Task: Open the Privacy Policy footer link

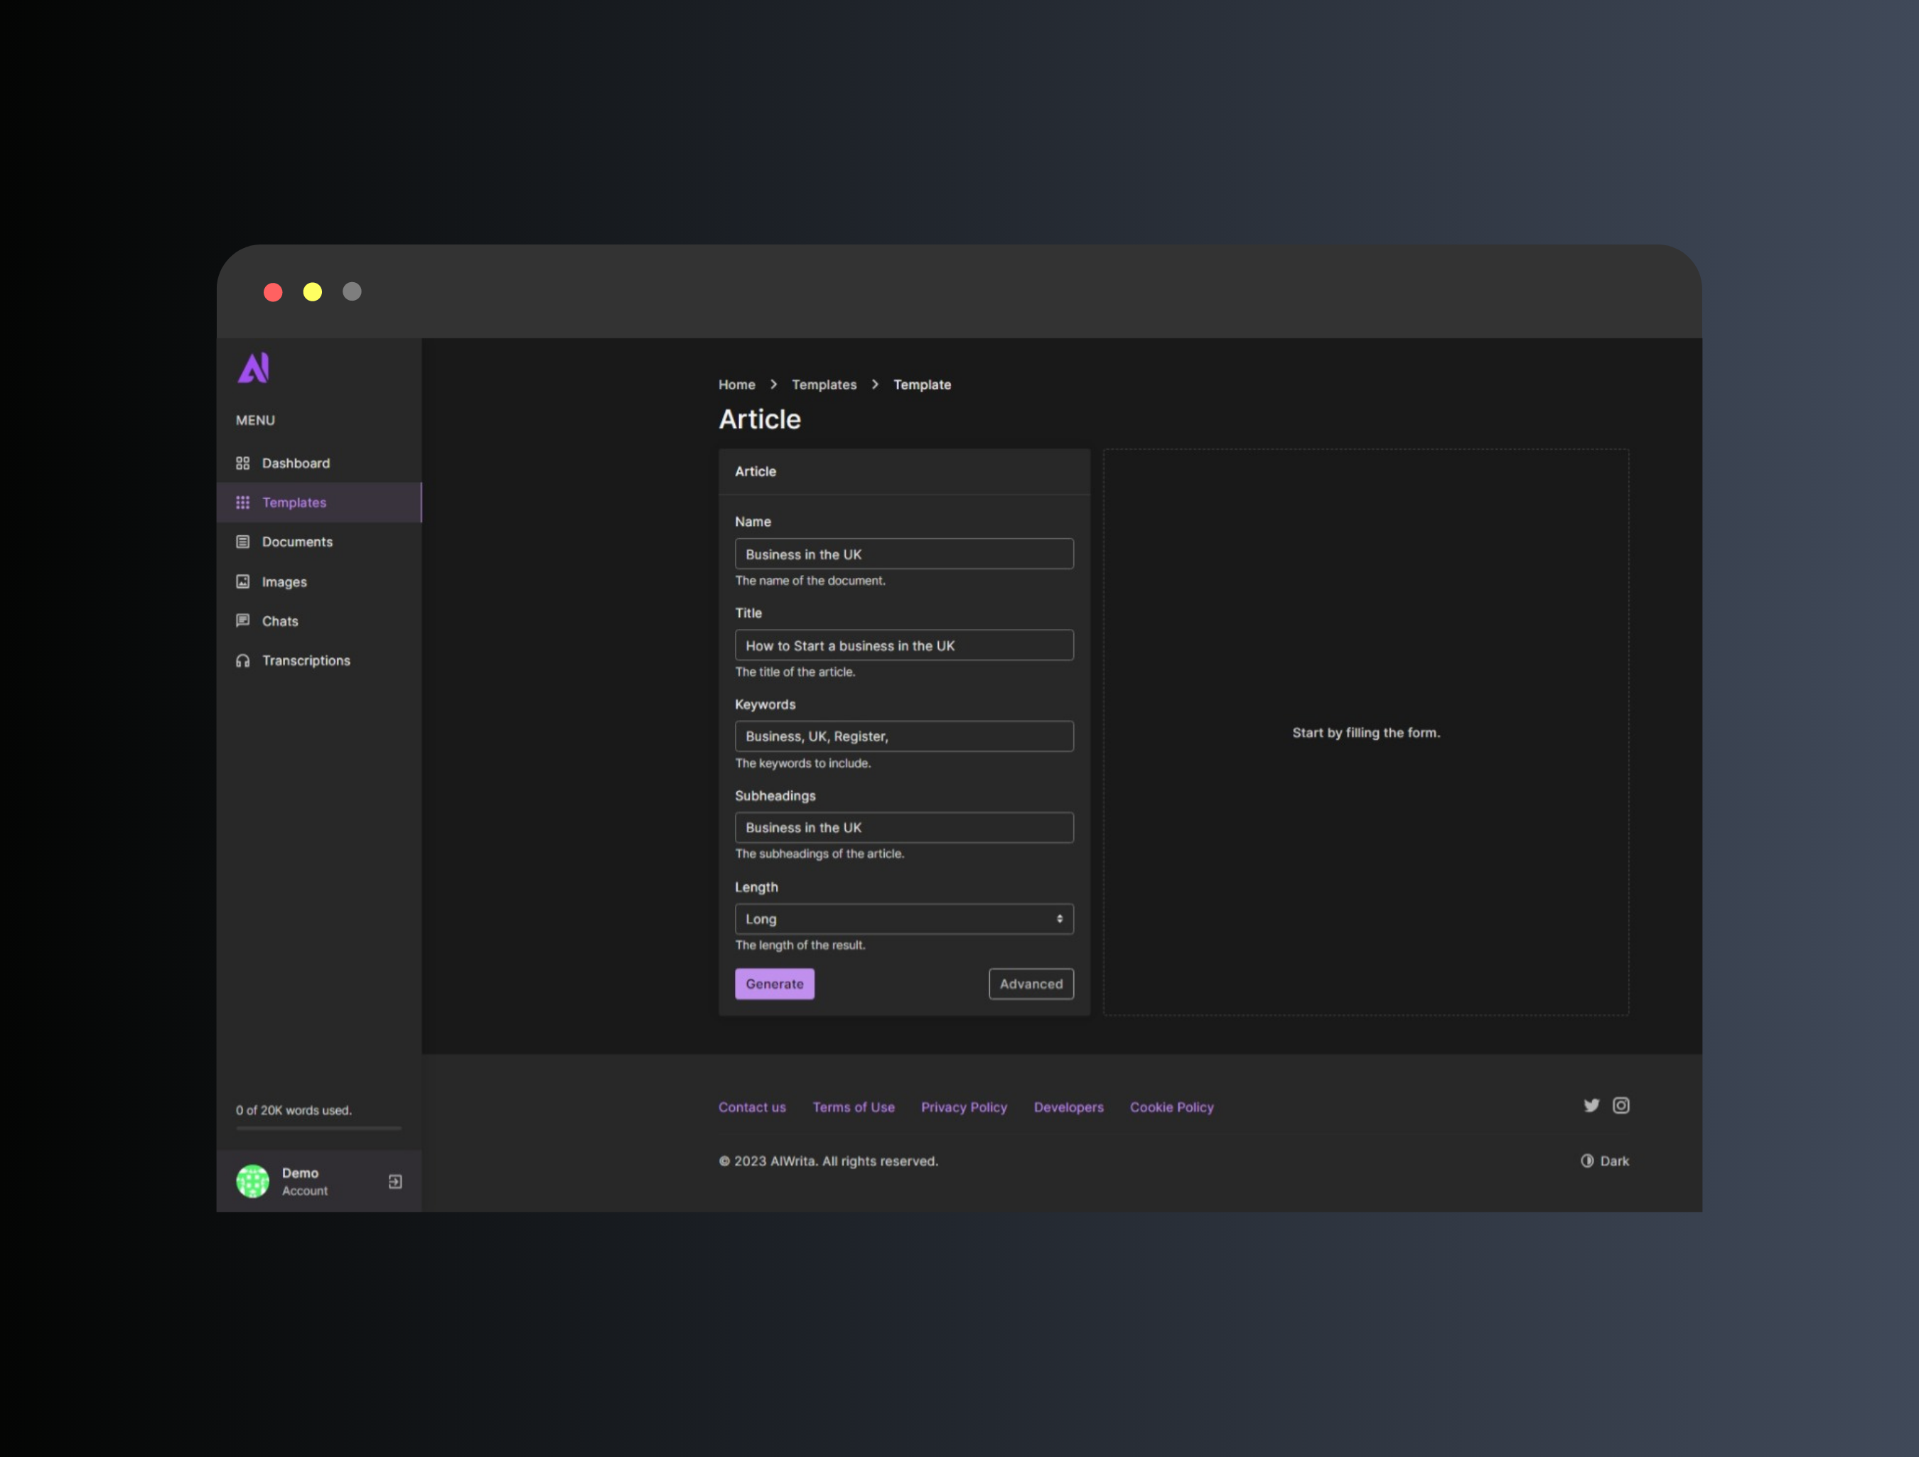Action: [x=964, y=1107]
